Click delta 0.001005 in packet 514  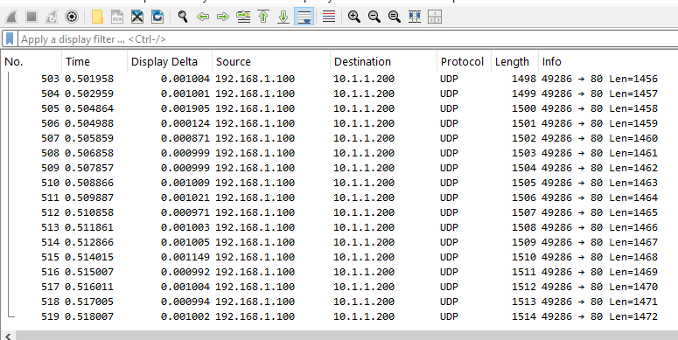coord(185,242)
